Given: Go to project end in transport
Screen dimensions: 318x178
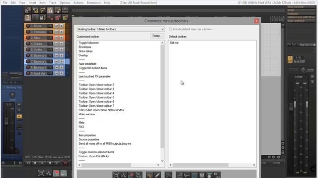Looking at the screenshot, I should 57,163.
